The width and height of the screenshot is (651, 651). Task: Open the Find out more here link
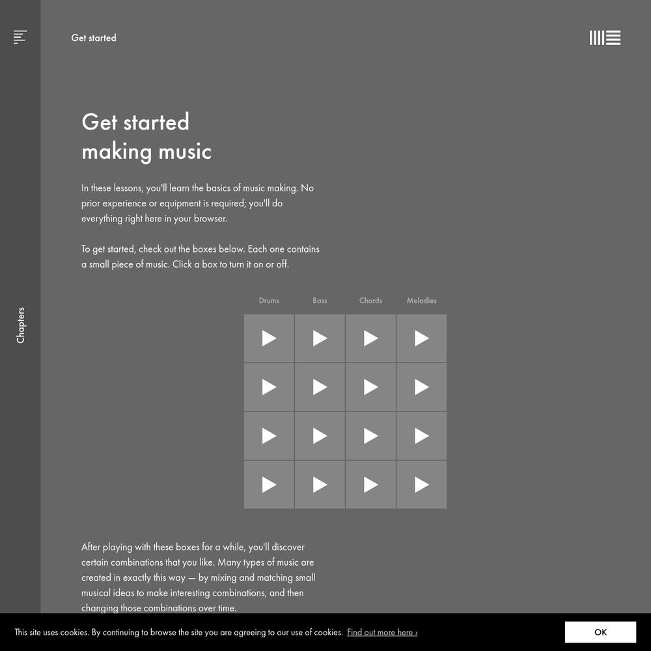[382, 632]
